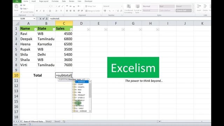224x126 pixels.
Task: Click cell containing 'Karnatka'
Action: (46, 44)
